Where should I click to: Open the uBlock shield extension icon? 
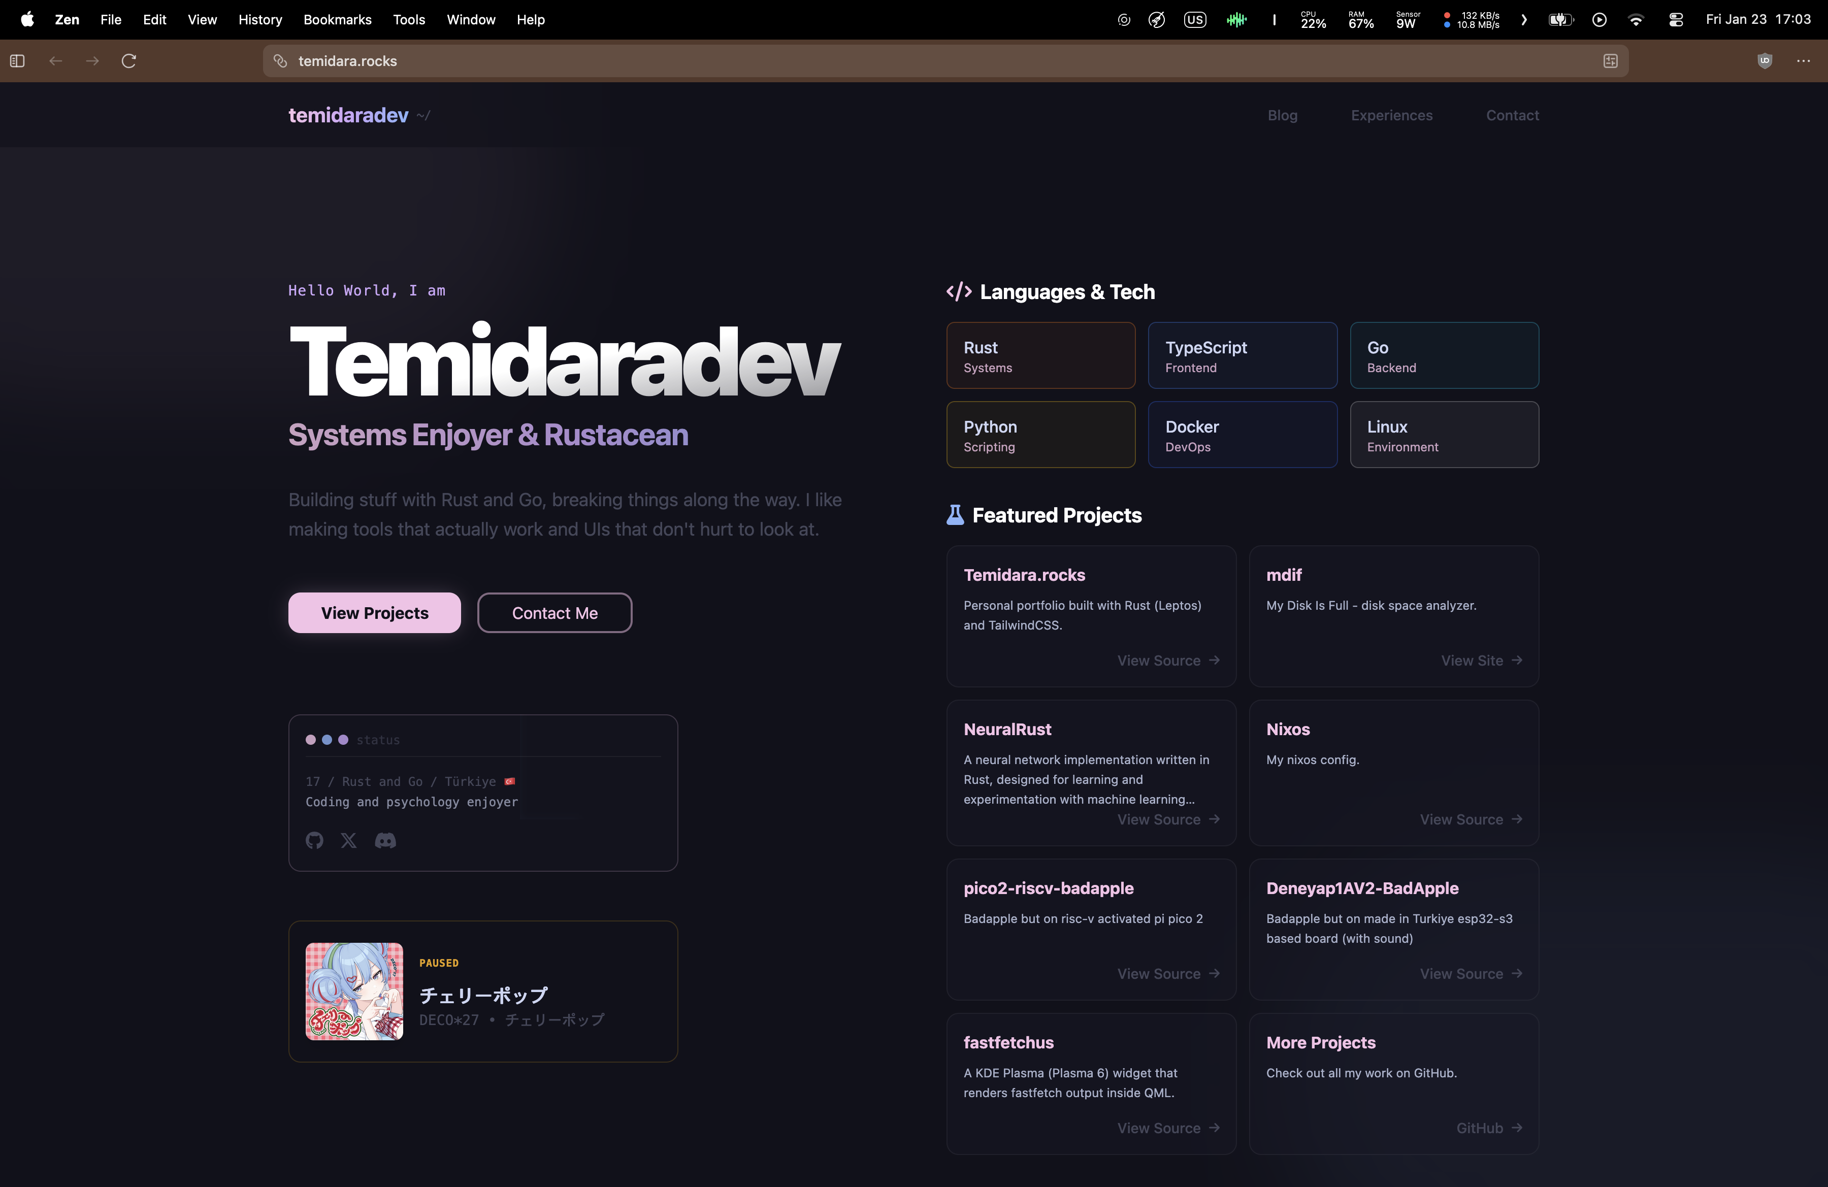pos(1764,60)
